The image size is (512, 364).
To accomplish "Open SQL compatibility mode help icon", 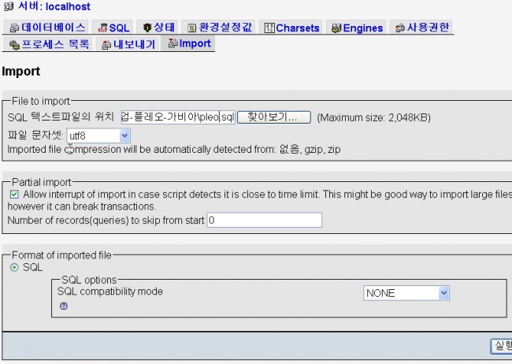I will click(64, 306).
